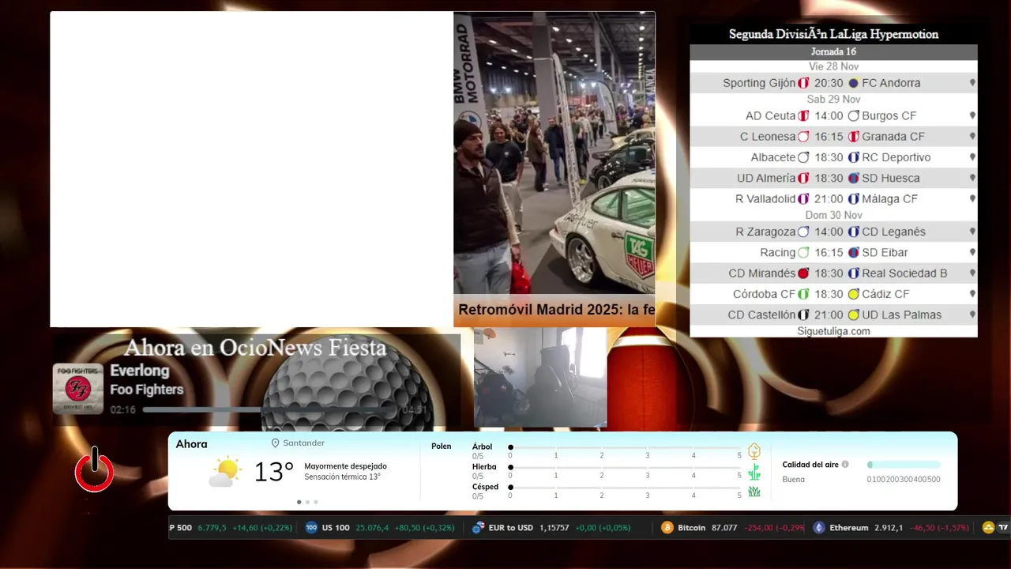Viewport: 1011px width, 569px height.
Task: Click the Sporting Gijón team crest
Action: coord(803,83)
